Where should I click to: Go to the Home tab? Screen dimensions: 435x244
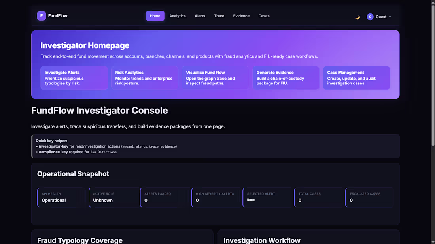155,16
